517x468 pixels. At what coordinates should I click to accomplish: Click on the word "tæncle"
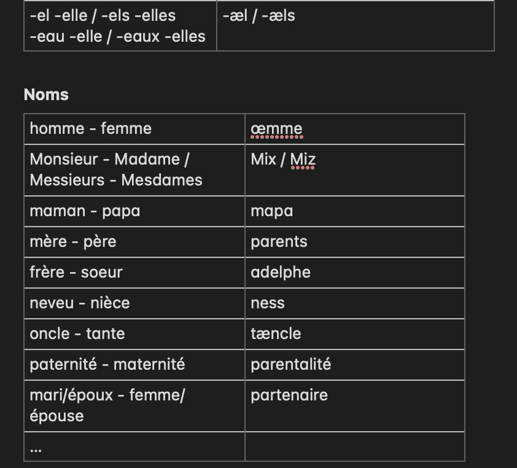pos(276,333)
